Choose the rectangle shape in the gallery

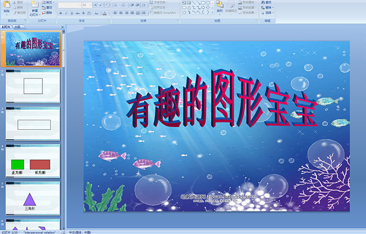point(203,3)
